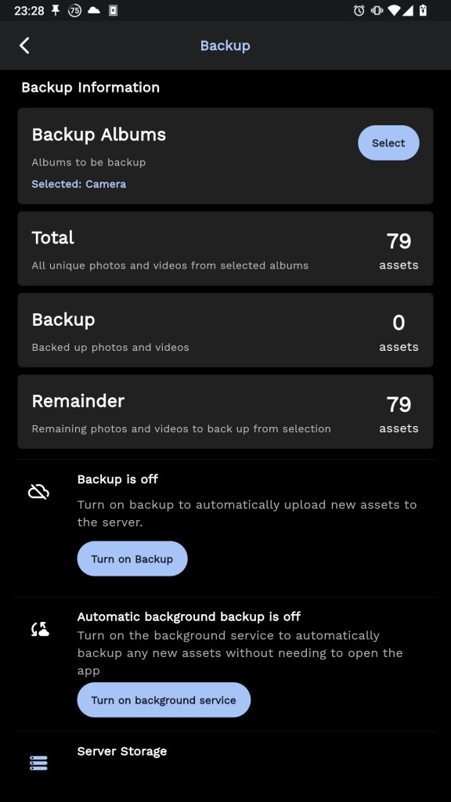
Task: Tap the Backup page title
Action: pos(225,45)
